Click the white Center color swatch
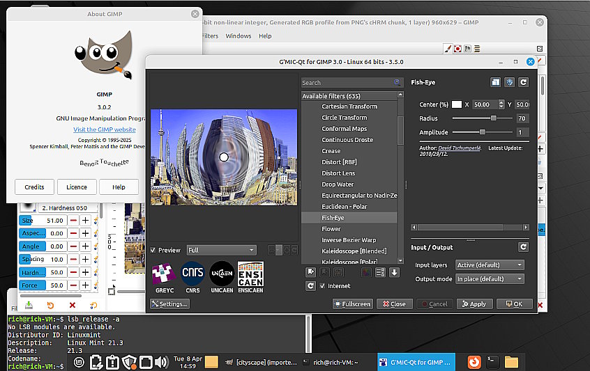The height and width of the screenshot is (371, 590). click(x=457, y=104)
